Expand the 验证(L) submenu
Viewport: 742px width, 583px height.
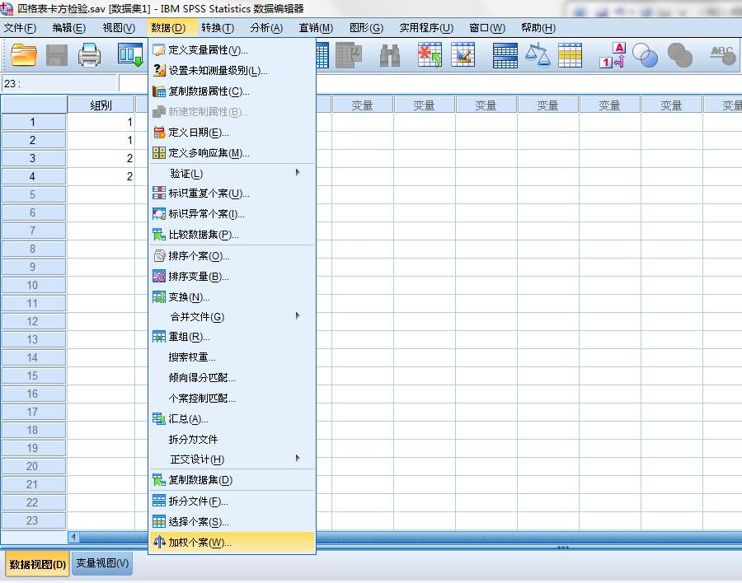(x=232, y=173)
